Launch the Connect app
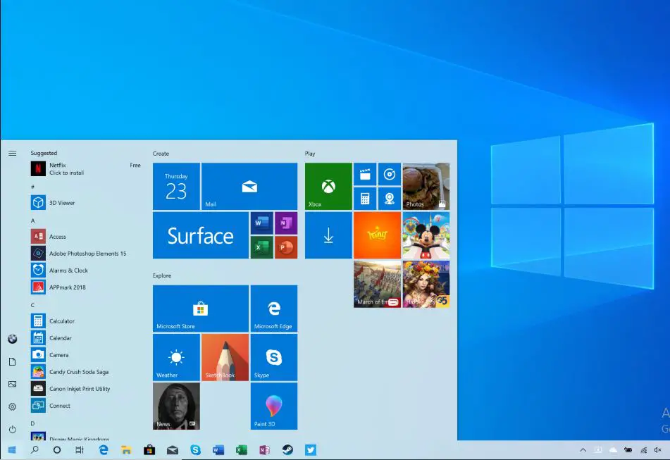 click(85, 406)
